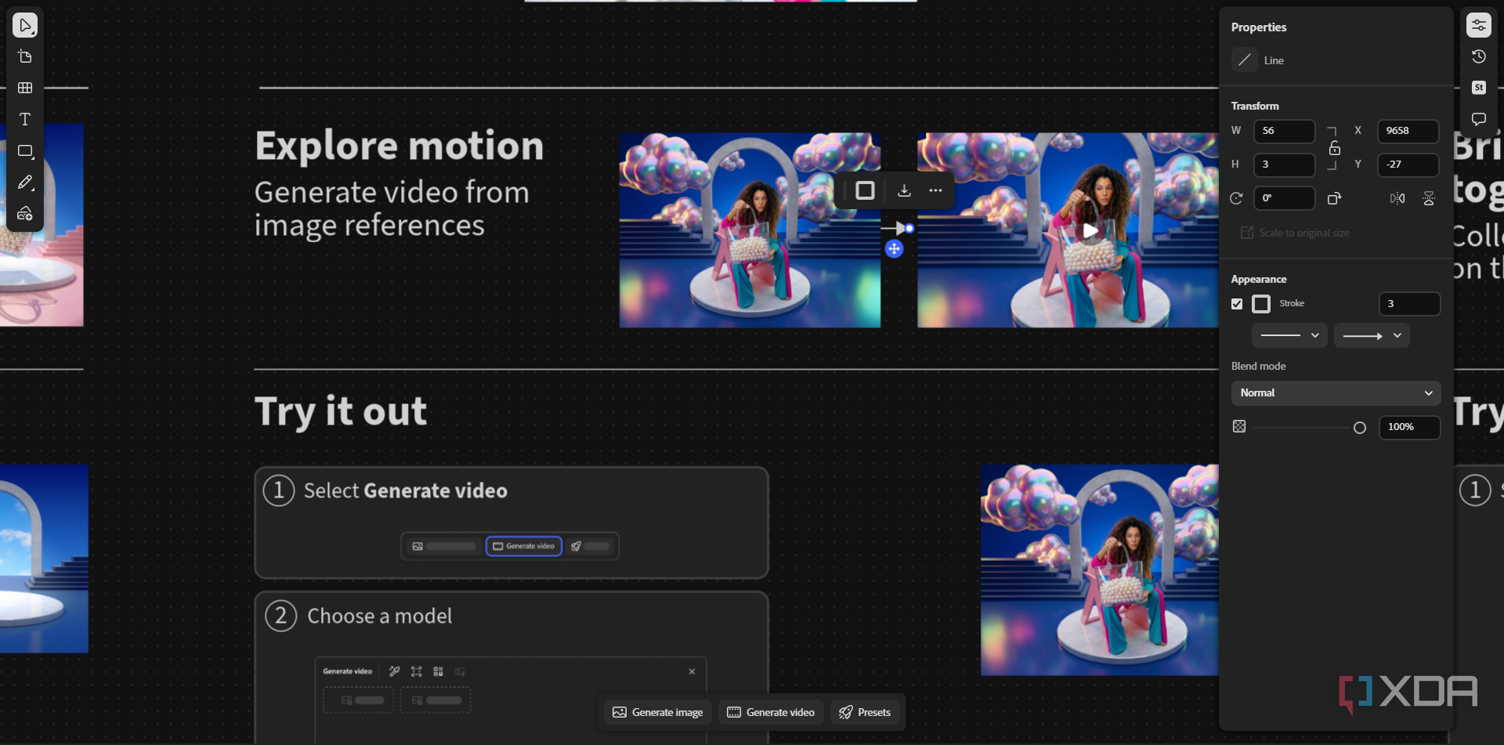Image resolution: width=1504 pixels, height=745 pixels.
Task: Click the Y position input field
Action: (x=1408, y=165)
